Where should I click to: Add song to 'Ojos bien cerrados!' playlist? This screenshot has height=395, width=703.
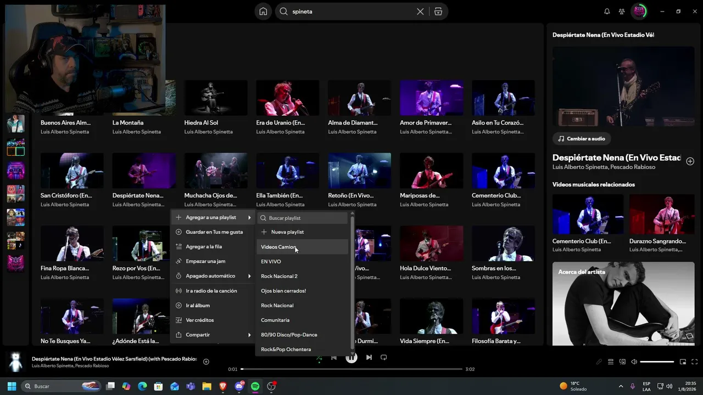point(303,291)
